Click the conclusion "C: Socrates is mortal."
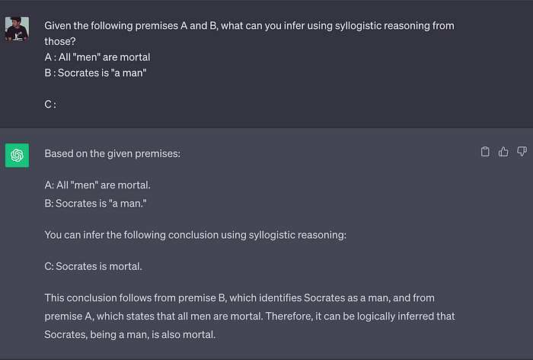 pyautogui.click(x=93, y=266)
